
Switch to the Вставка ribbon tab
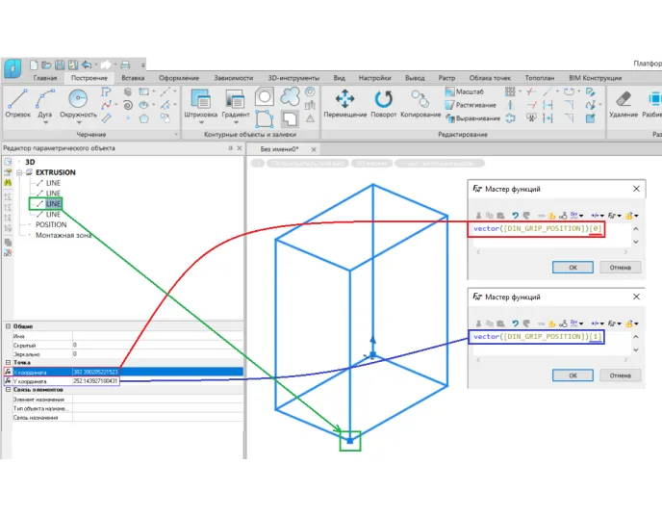pos(133,78)
